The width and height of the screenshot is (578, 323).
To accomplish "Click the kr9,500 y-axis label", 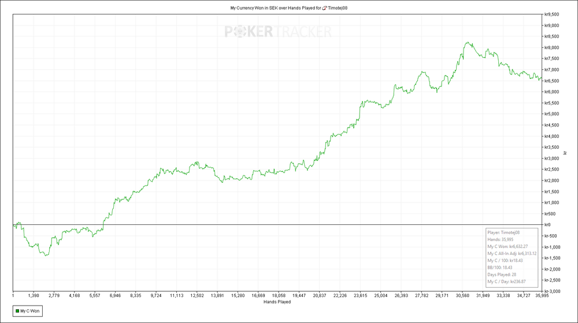I will click(551, 14).
